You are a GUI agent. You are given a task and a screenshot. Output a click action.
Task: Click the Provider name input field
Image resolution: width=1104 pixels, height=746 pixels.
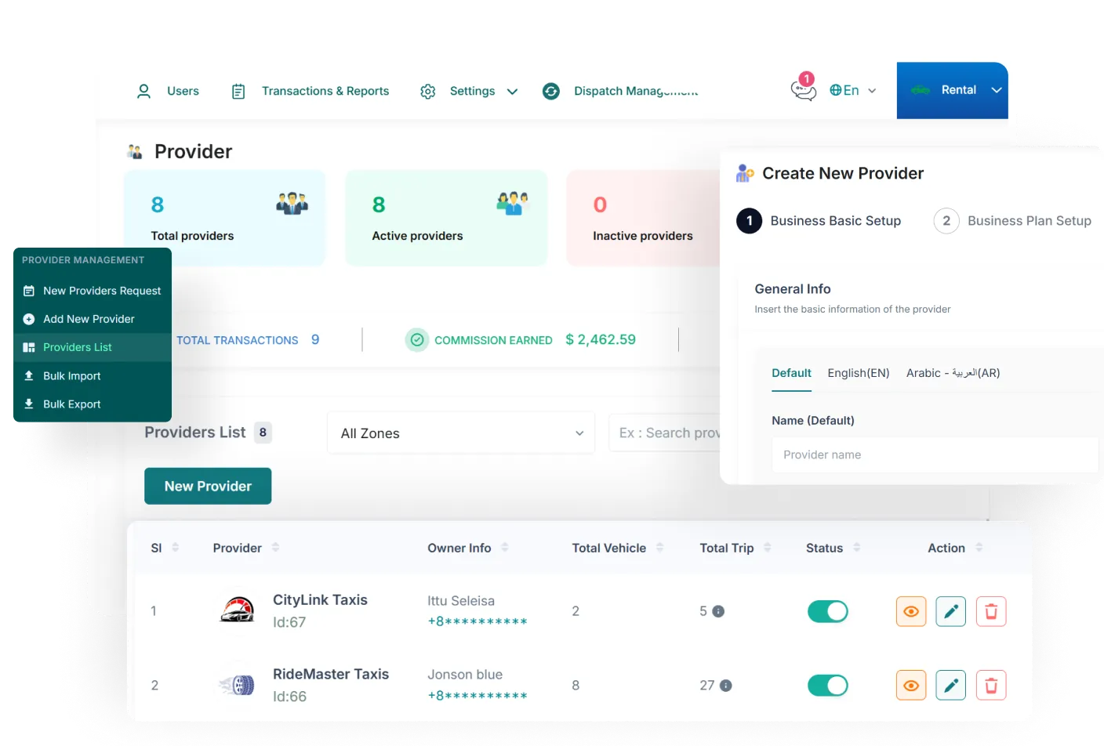click(933, 454)
